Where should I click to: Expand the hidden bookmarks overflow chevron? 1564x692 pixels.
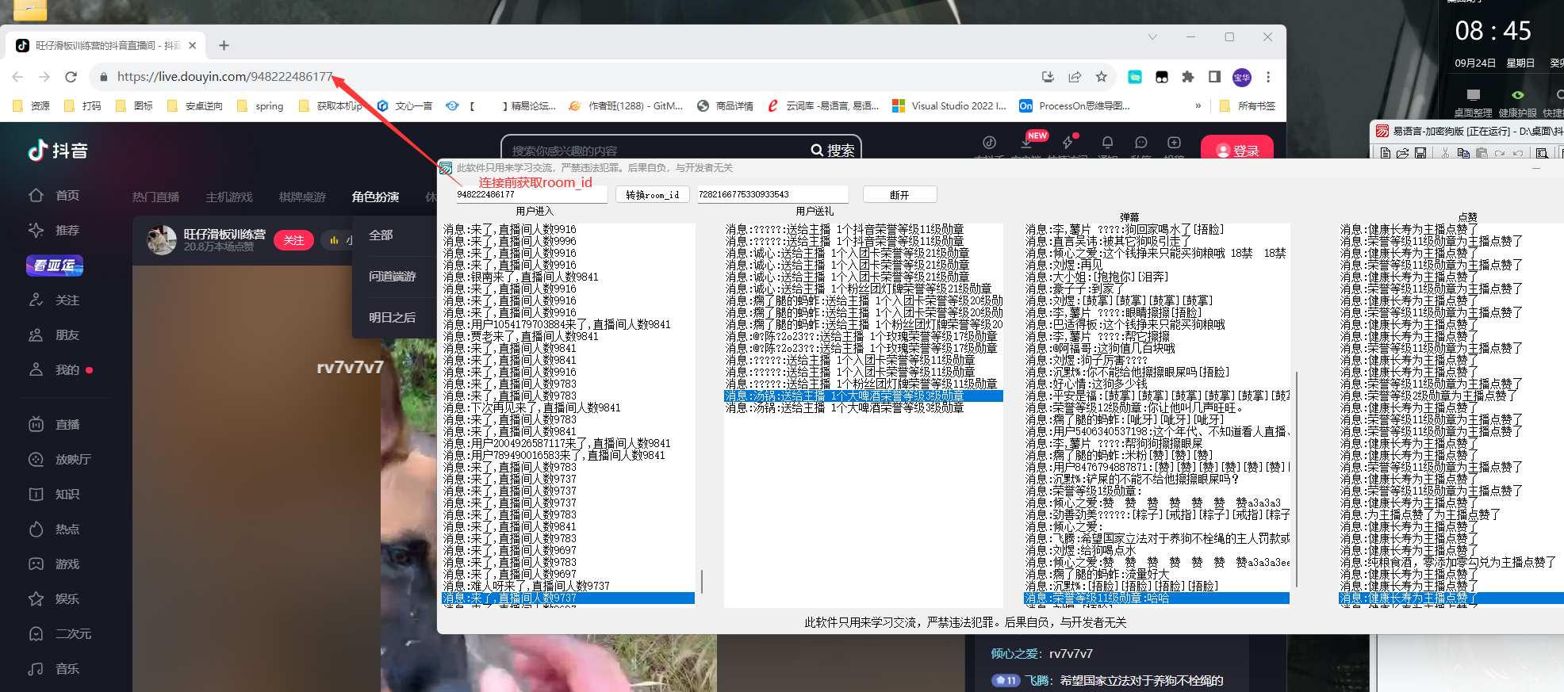(1198, 105)
